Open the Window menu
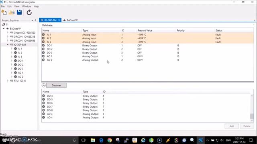Image resolution: width=257 pixels, height=144 pixels. click(x=27, y=6)
